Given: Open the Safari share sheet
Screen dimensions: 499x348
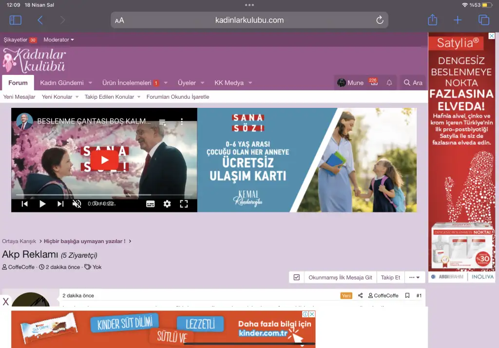Looking at the screenshot, I should click(433, 20).
